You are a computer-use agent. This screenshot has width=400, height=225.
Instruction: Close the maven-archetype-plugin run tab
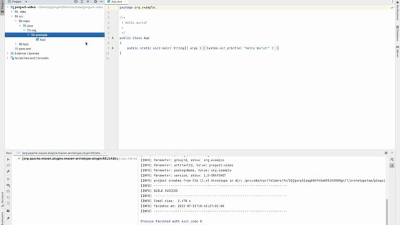(x=104, y=153)
